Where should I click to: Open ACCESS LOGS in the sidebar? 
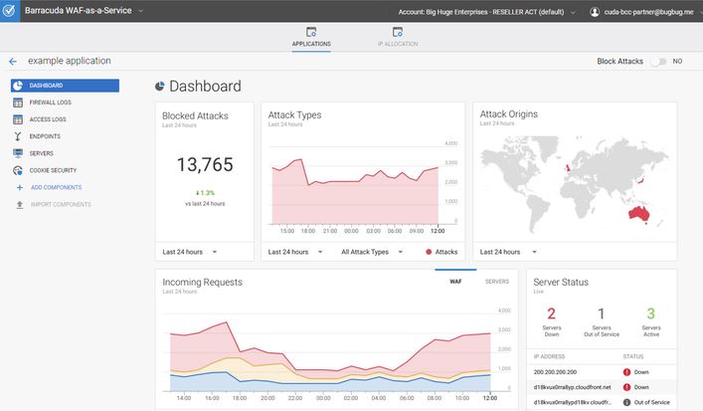48,119
